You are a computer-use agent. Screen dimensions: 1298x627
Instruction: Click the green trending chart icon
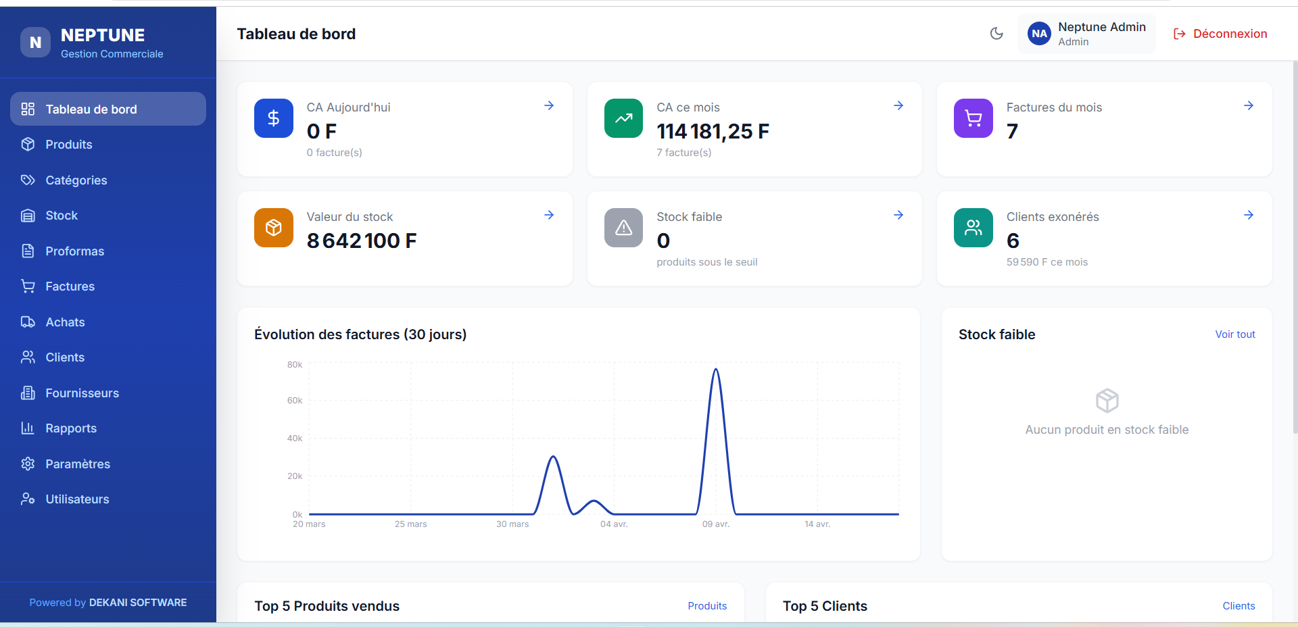(x=623, y=118)
